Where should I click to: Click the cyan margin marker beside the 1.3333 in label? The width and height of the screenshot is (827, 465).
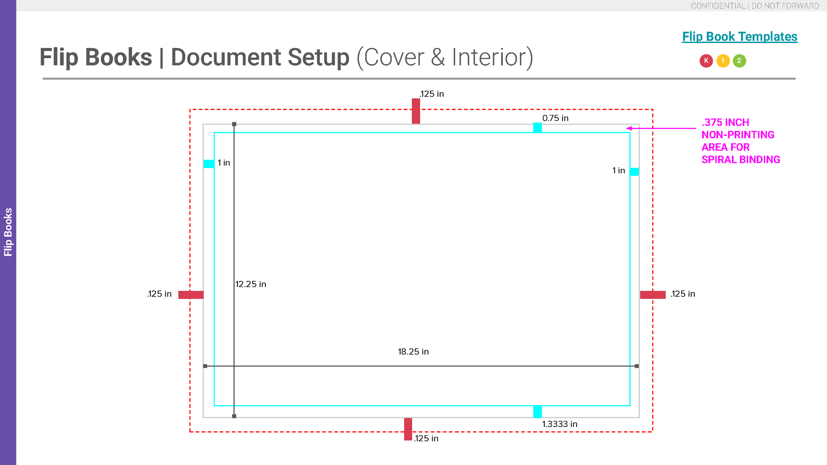pyautogui.click(x=538, y=412)
